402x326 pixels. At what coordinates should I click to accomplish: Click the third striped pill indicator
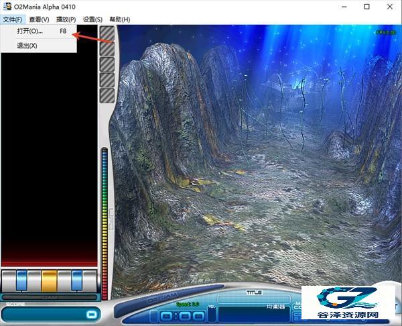coord(107,64)
